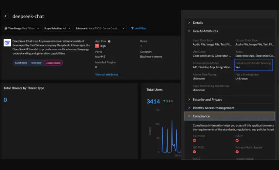Select the Unsanctioned tag
This screenshot has width=279, height=170.
pos(53,63)
